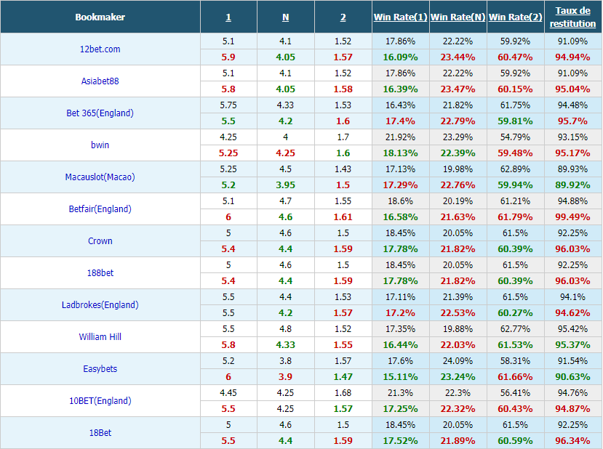Click the 61.66% win rate for Easybets
The image size is (603, 449).
pyautogui.click(x=515, y=377)
